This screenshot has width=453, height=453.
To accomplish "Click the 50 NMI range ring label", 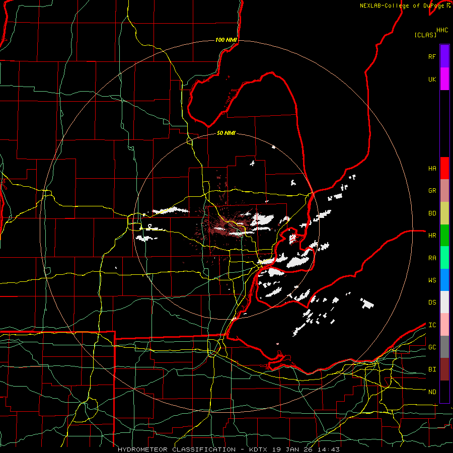I will 226,133.
